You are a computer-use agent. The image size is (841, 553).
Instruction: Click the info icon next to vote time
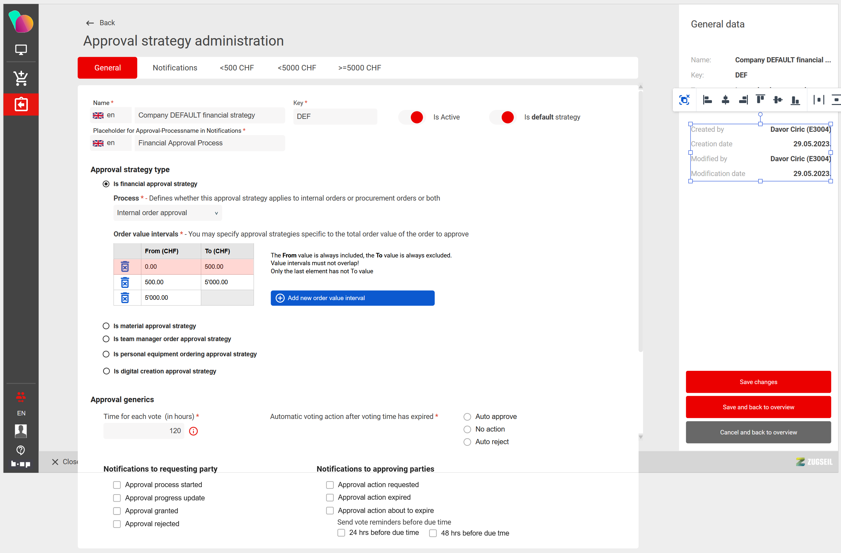(x=193, y=431)
